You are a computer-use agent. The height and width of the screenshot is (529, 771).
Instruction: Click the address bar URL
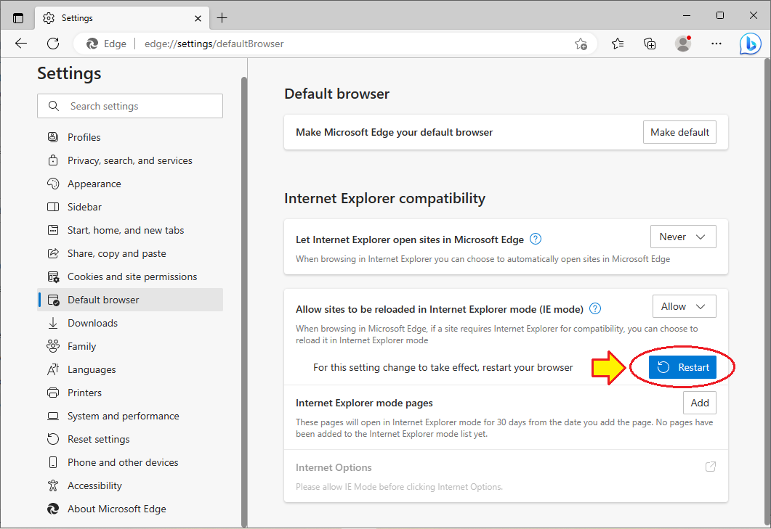[214, 44]
